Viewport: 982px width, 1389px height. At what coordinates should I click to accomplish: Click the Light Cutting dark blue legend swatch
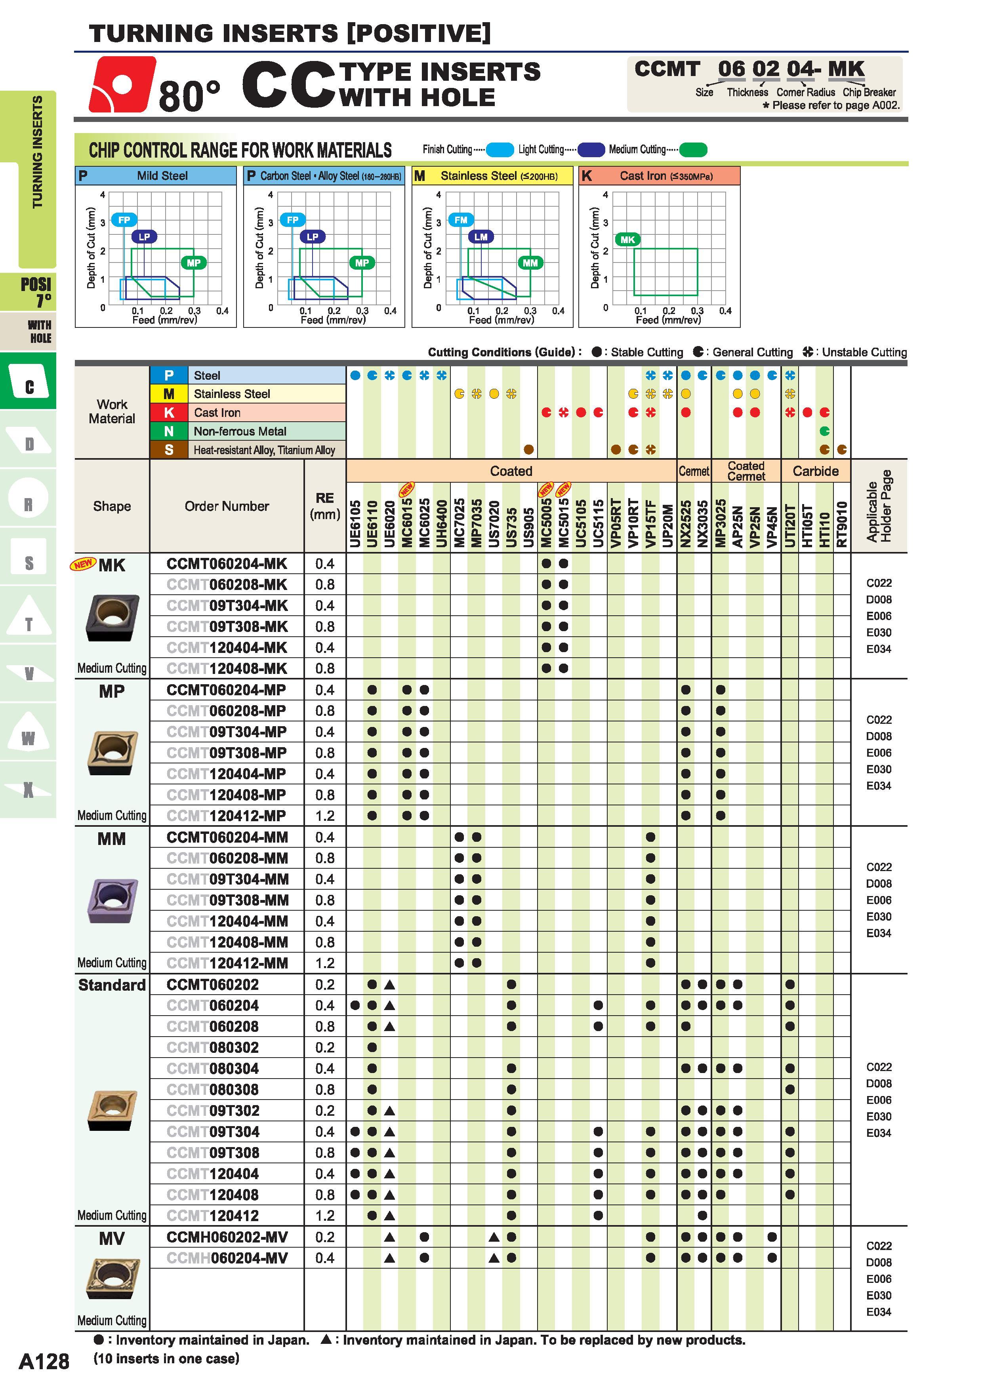pyautogui.click(x=591, y=149)
